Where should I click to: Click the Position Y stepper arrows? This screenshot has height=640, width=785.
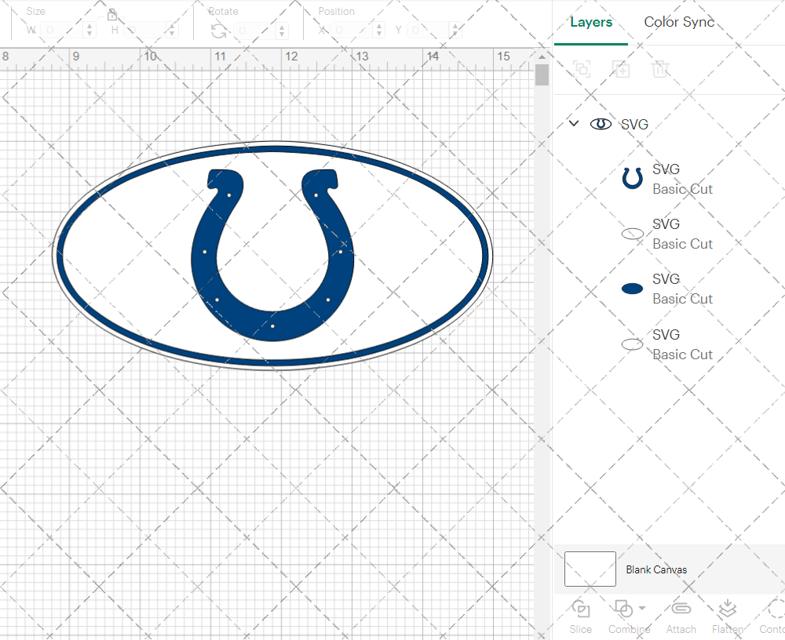[x=455, y=30]
